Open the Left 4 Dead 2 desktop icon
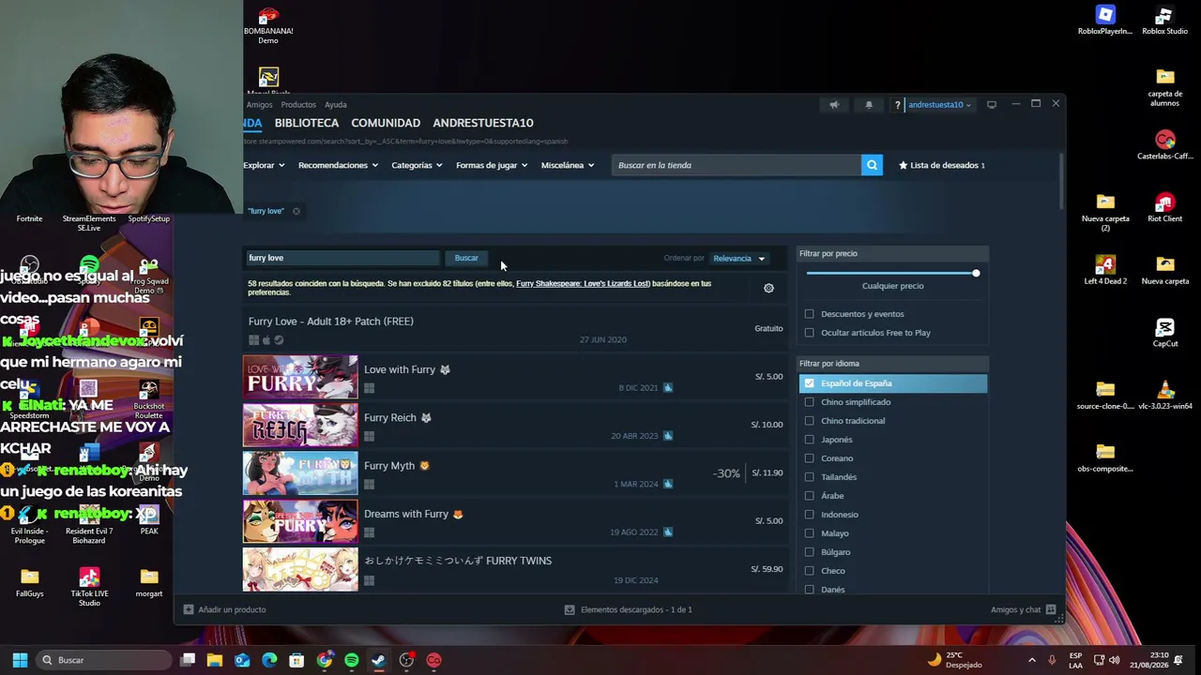This screenshot has width=1201, height=675. pyautogui.click(x=1105, y=270)
